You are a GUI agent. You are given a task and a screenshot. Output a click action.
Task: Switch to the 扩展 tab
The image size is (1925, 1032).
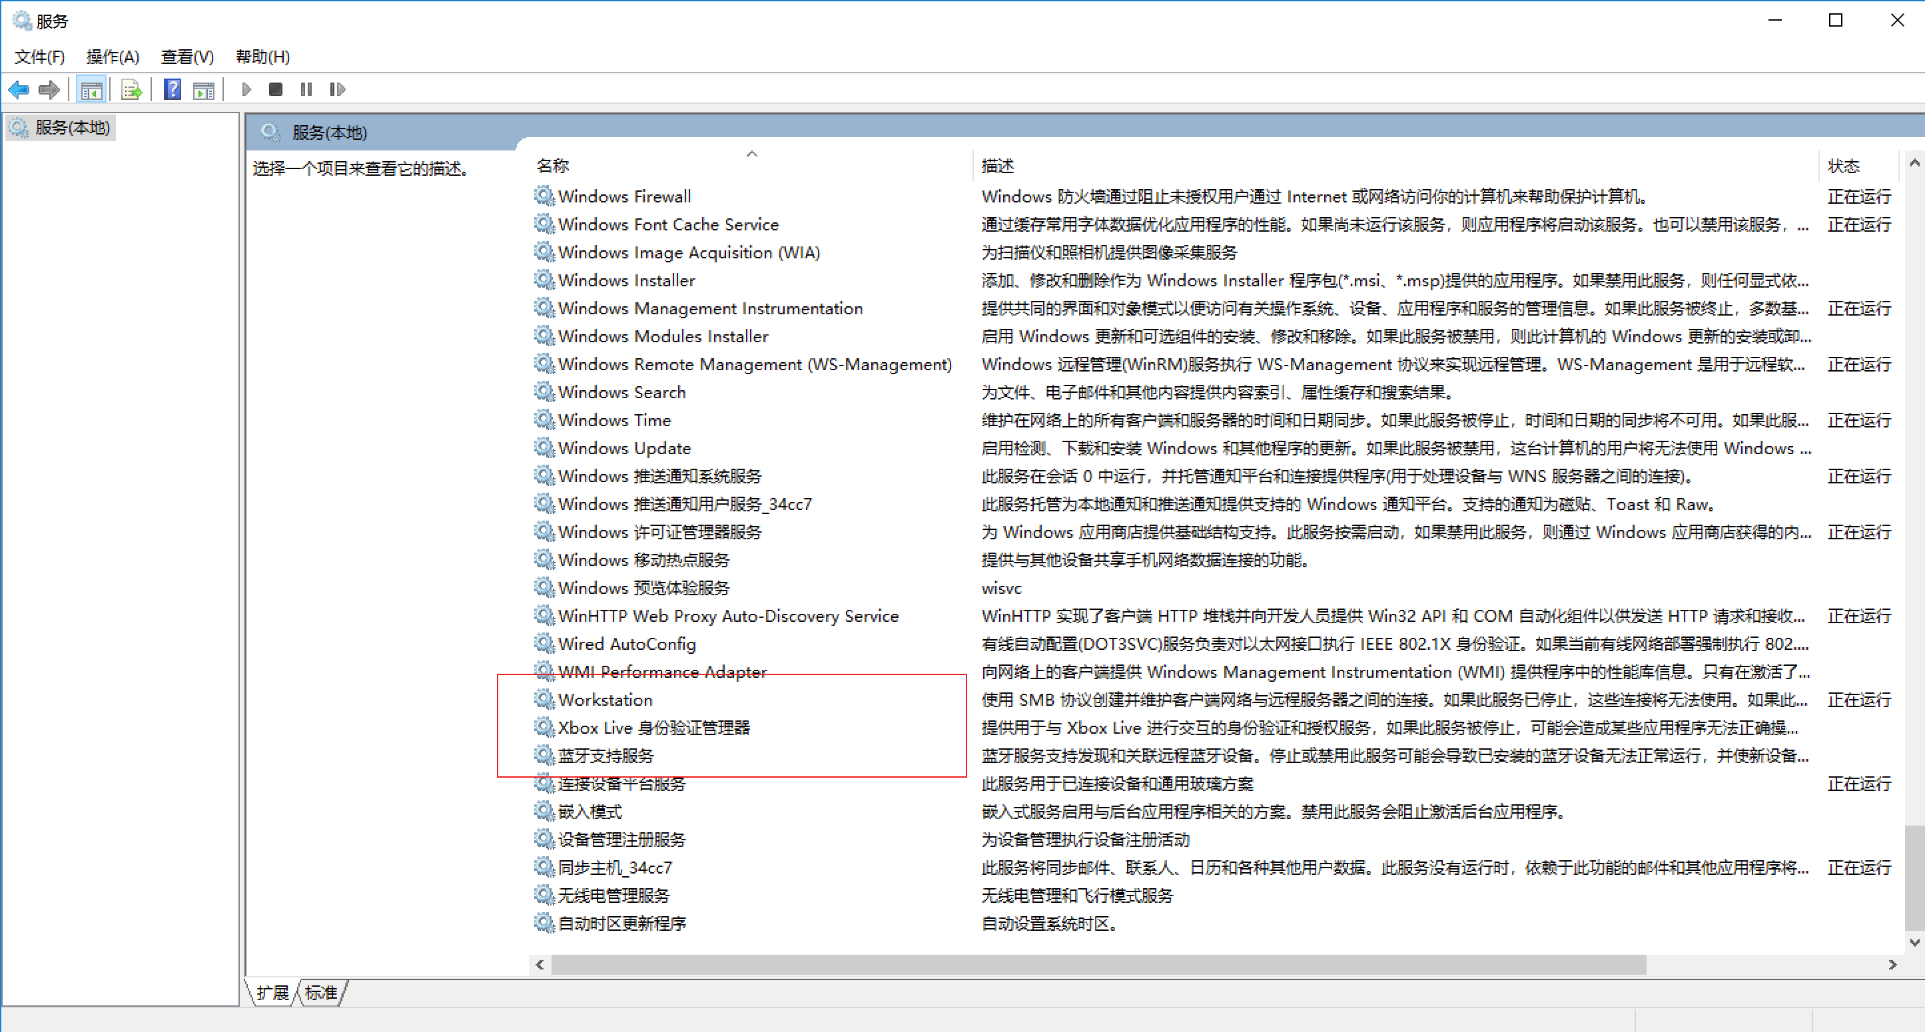pos(272,993)
